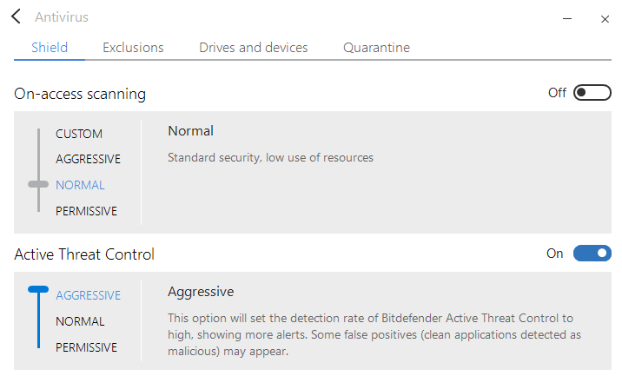Turn on On-access scanning toggle
Screen dimensions: 622x376
coord(592,93)
